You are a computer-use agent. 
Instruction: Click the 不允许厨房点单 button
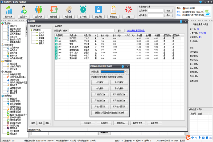point(119,100)
